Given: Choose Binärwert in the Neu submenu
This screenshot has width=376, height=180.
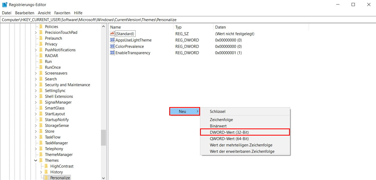Looking at the screenshot, I should [245, 126].
